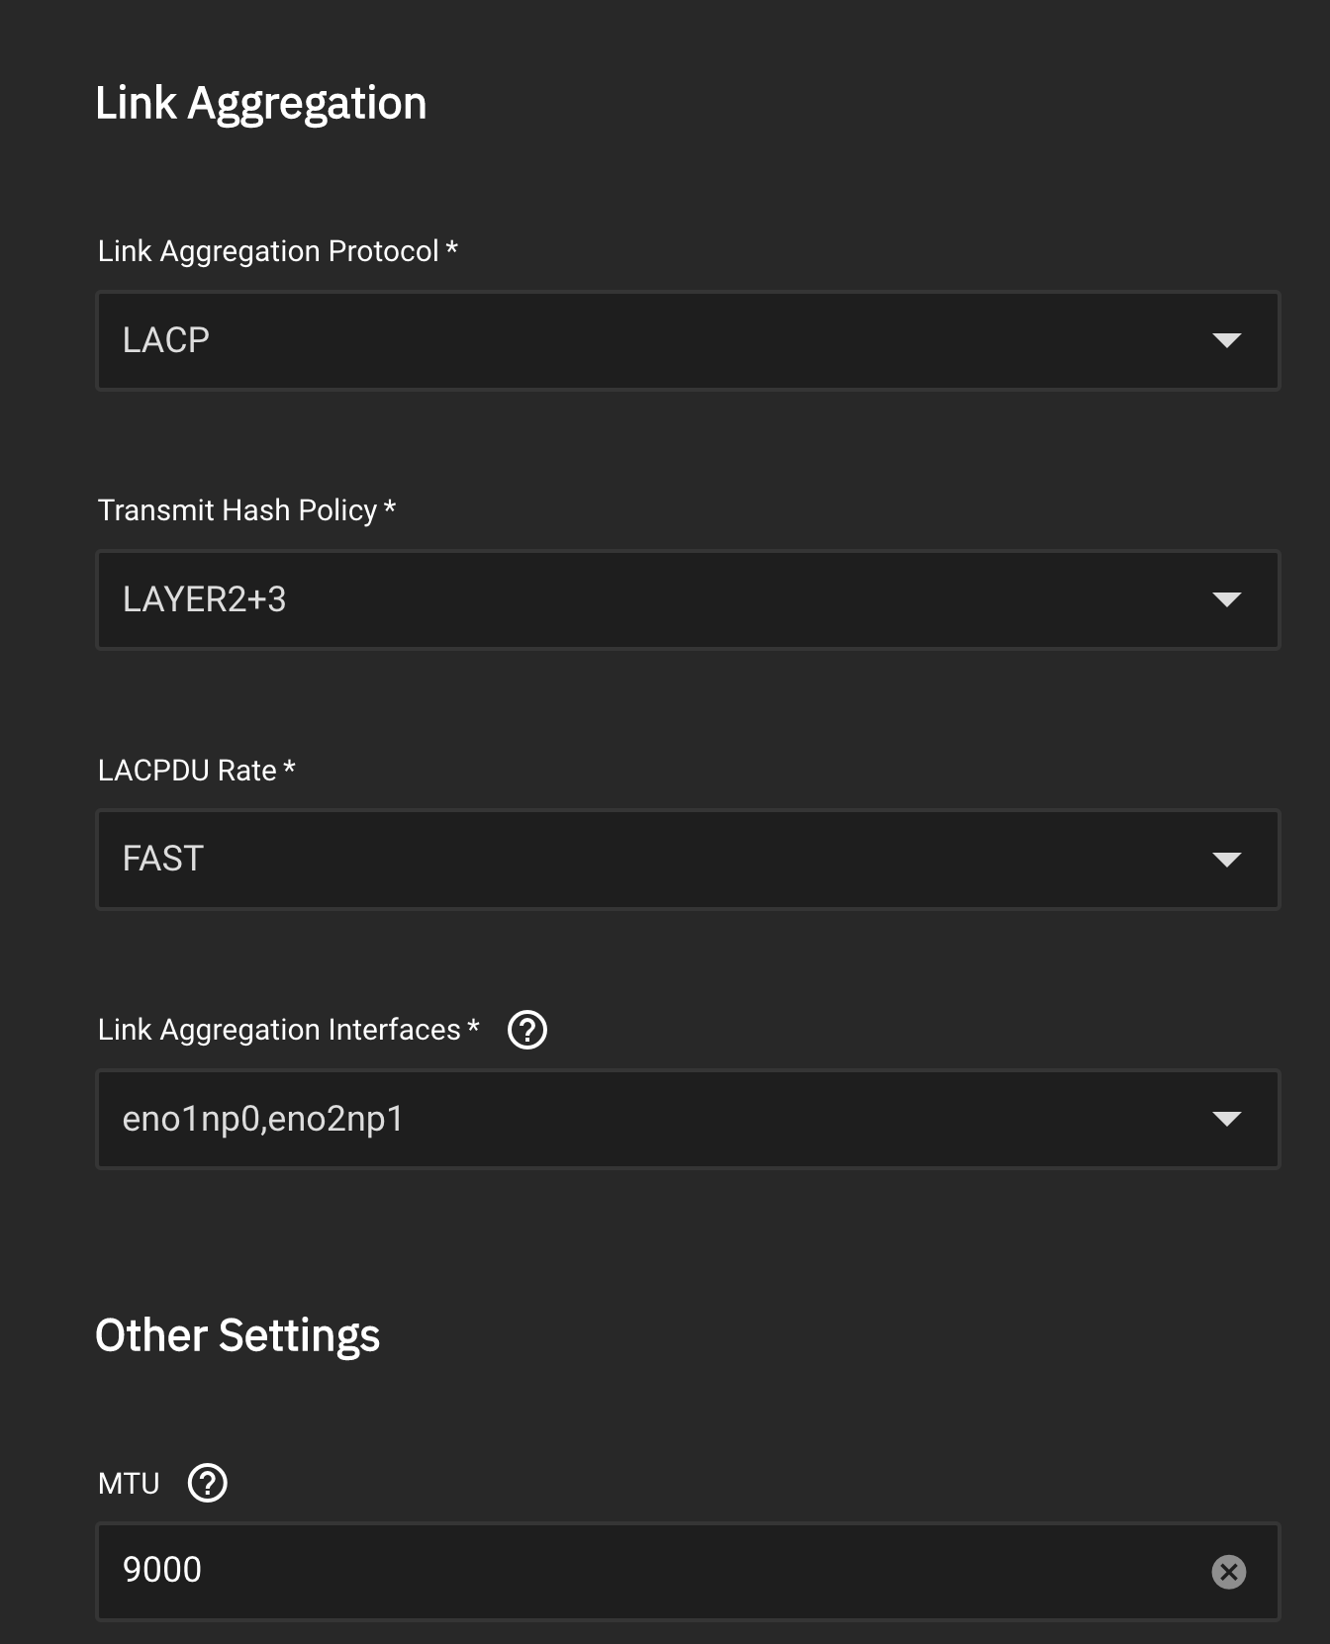Click the Link Aggregation section heading
This screenshot has width=1330, height=1644.
(261, 103)
